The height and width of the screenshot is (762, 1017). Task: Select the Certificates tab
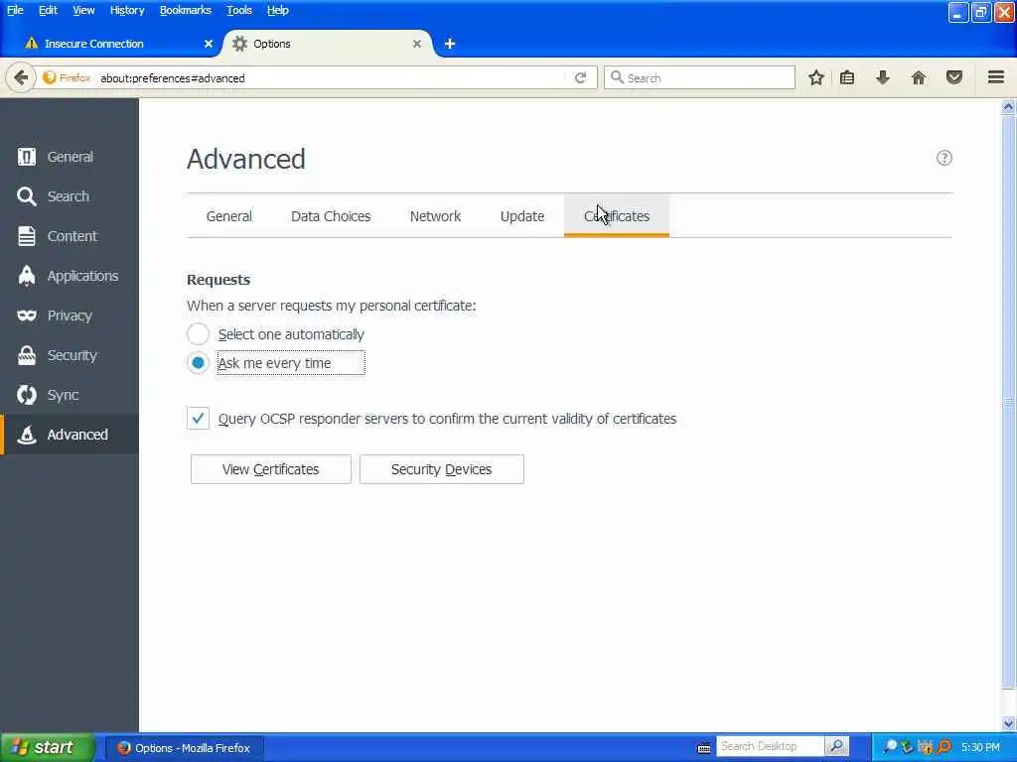tap(617, 216)
